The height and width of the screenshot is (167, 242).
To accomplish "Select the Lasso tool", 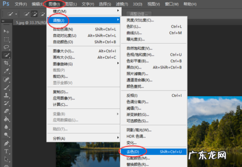I will coord(6,47).
